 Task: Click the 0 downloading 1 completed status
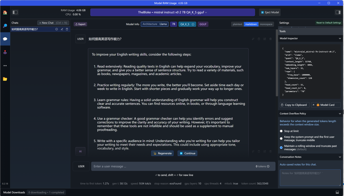point(46,193)
